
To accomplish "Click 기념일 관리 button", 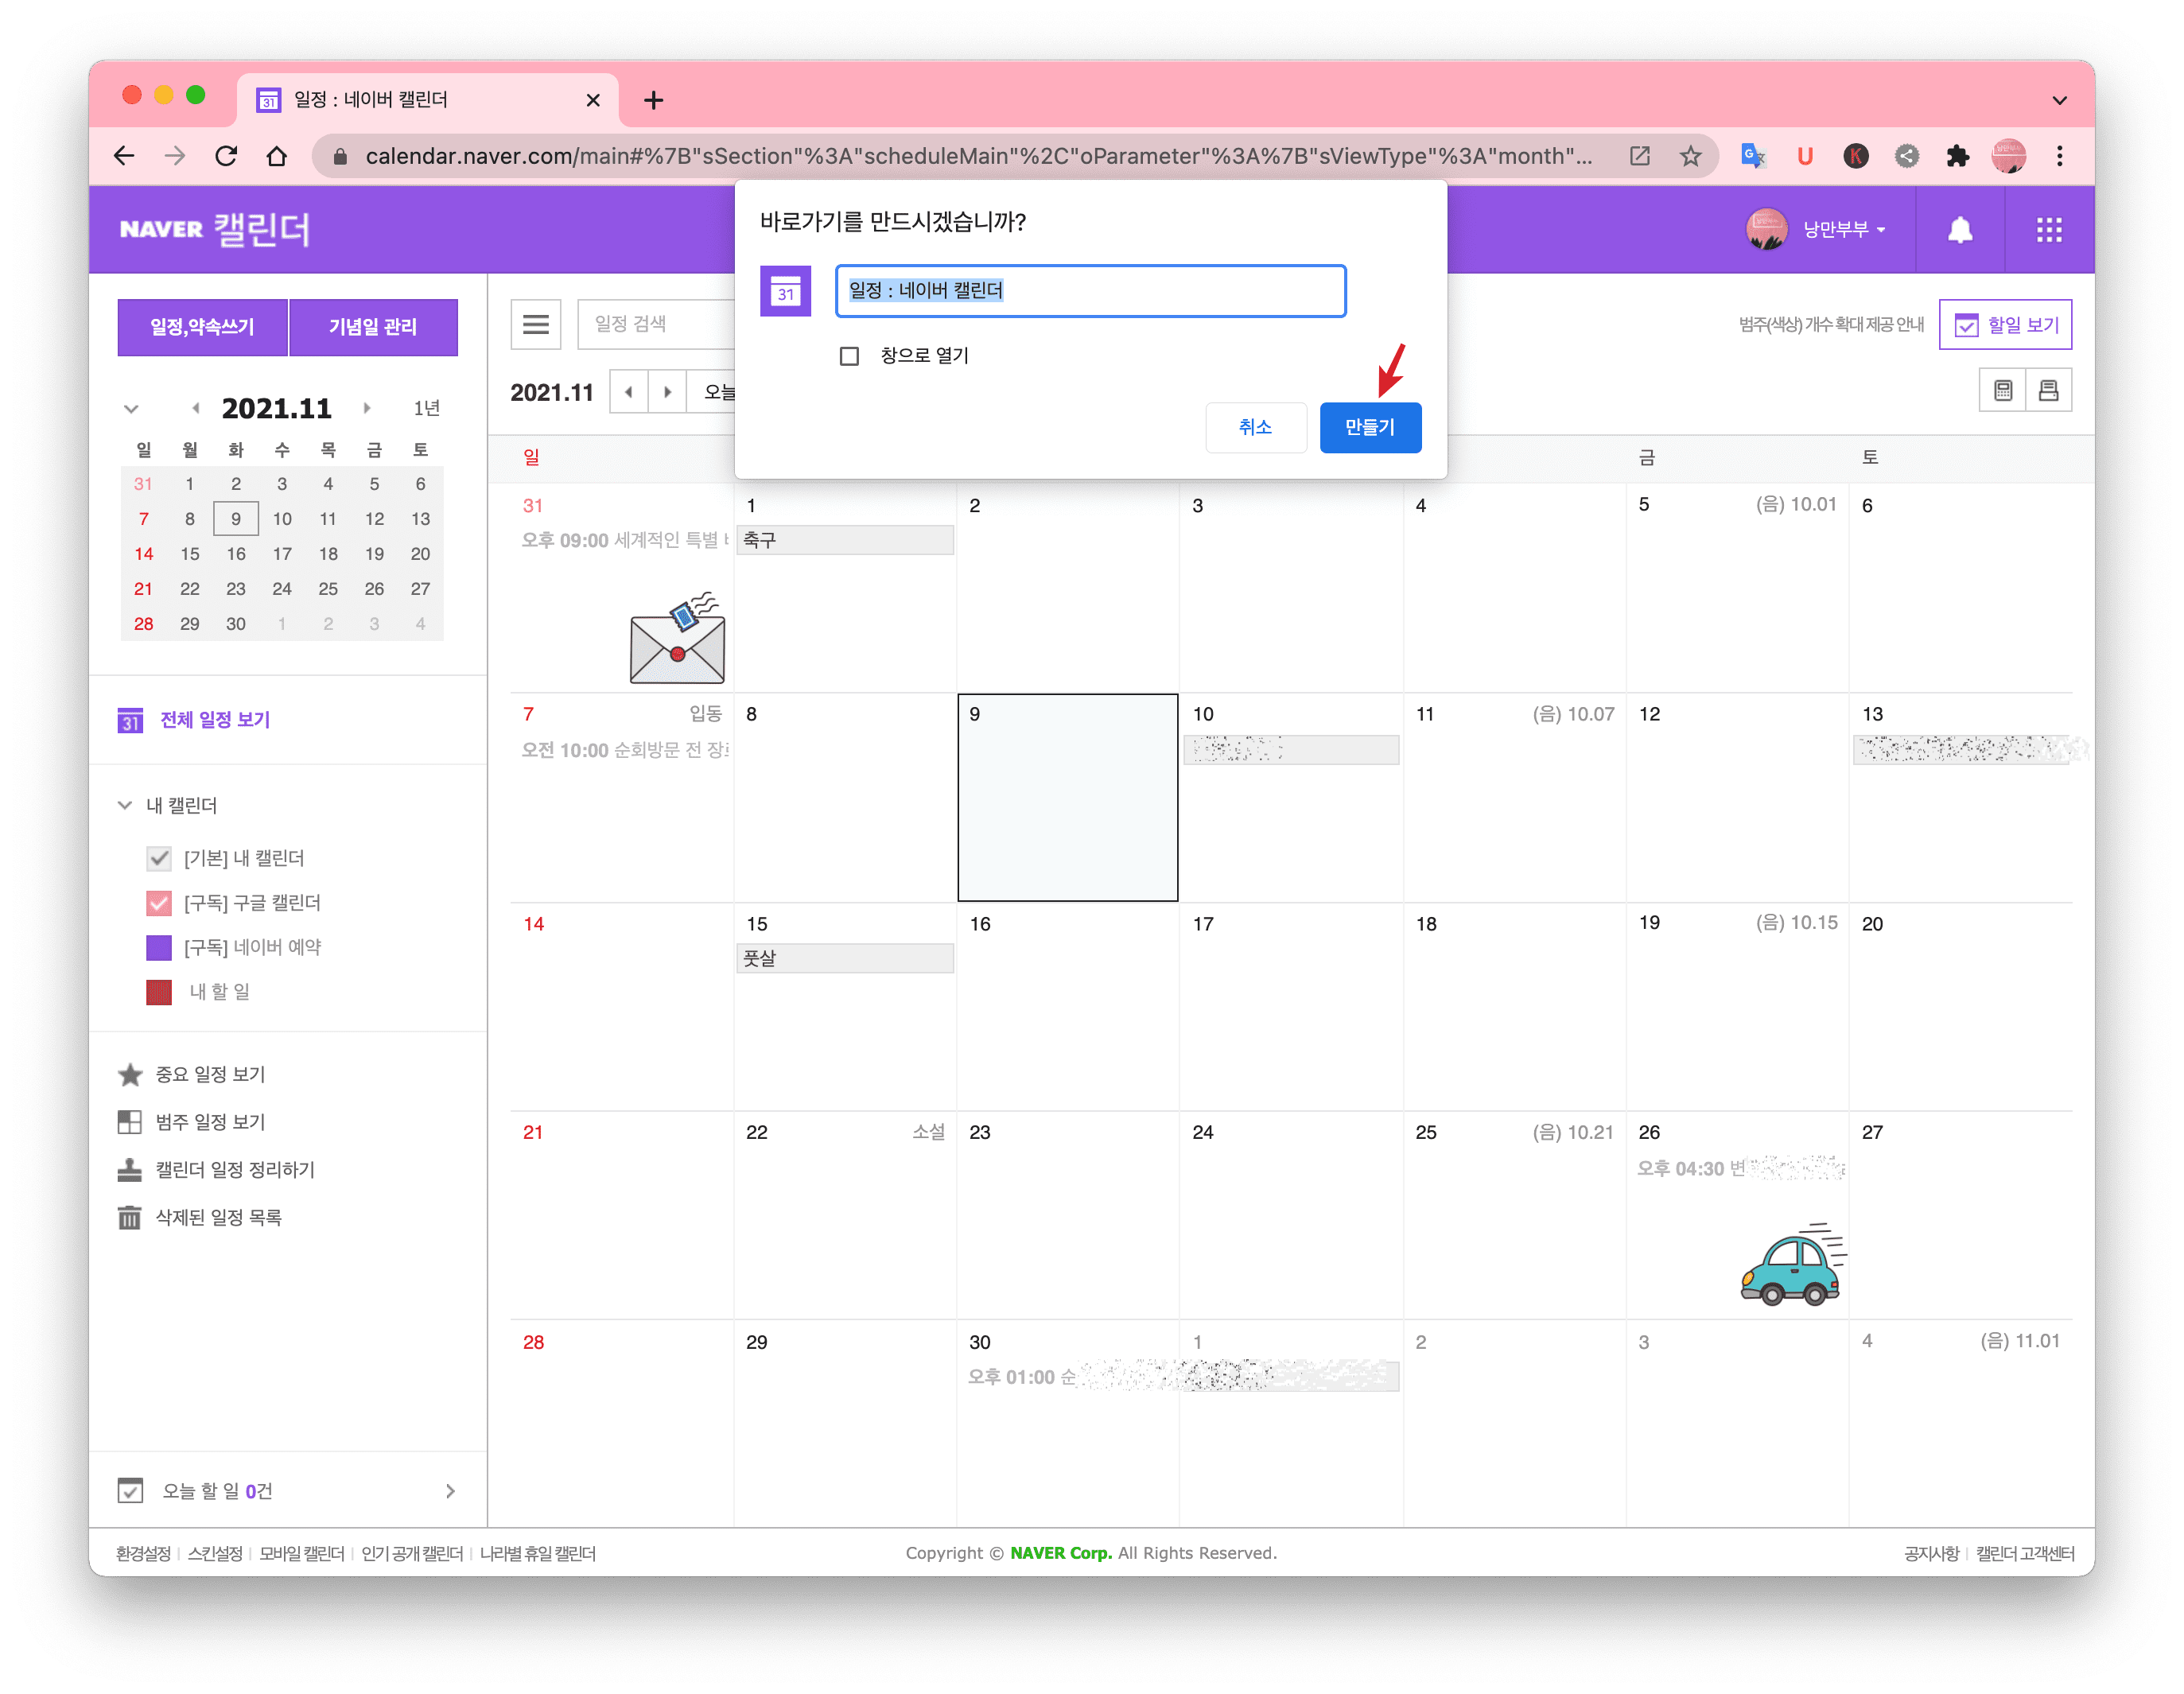I will (373, 327).
